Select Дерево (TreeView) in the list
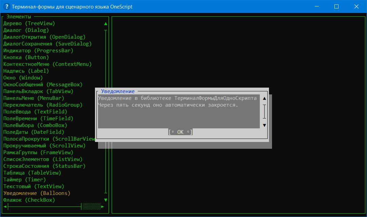This screenshot has height=217, width=367. pos(29,23)
